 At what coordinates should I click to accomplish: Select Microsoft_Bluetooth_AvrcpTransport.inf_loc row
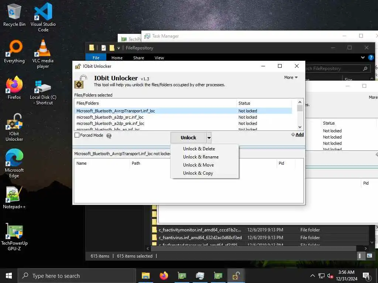pyautogui.click(x=183, y=111)
